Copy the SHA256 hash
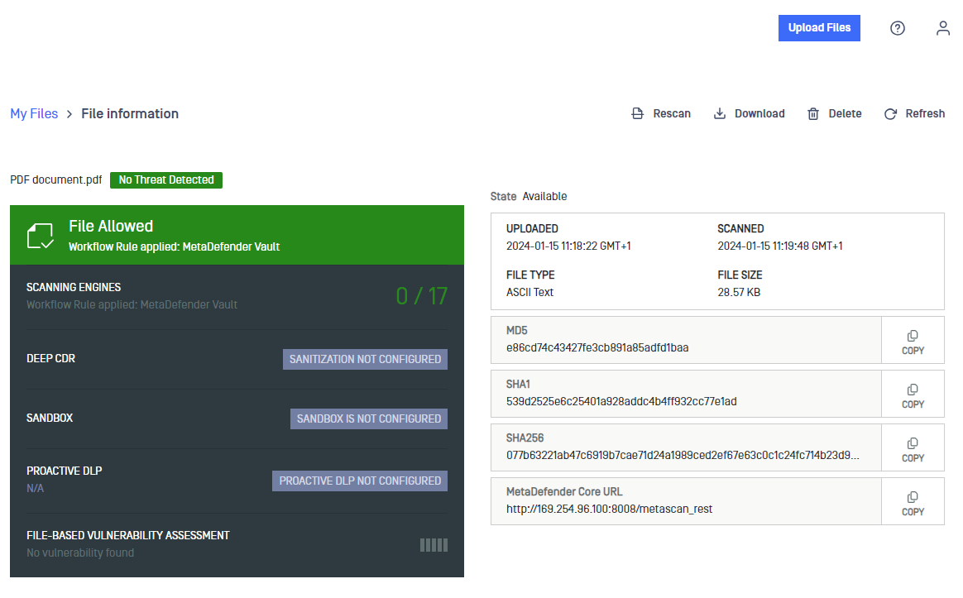This screenshot has width=963, height=598. [x=913, y=448]
